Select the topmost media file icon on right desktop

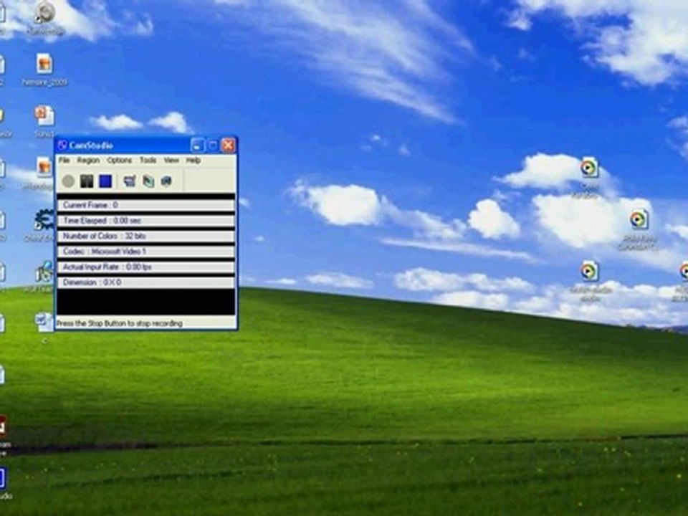point(589,168)
